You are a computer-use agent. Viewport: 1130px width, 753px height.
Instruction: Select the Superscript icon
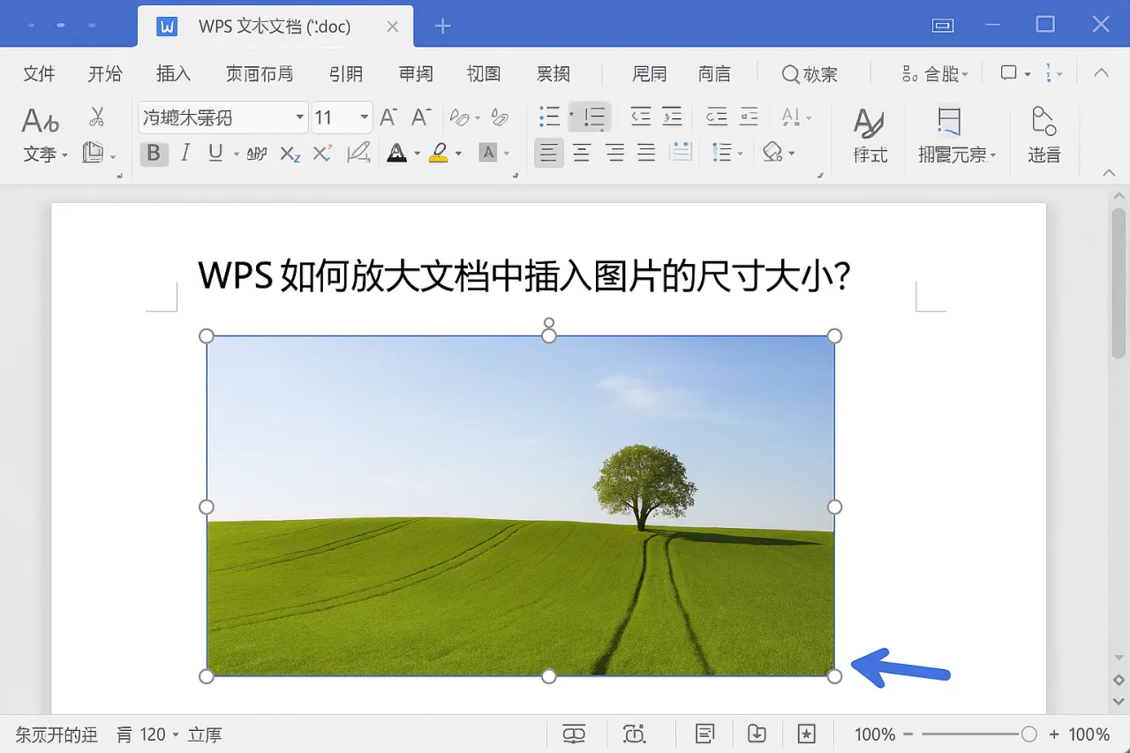point(321,153)
